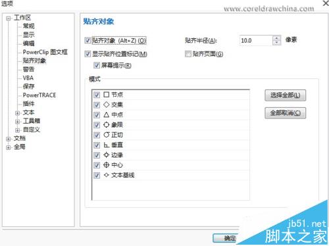The image size is (329, 246).
Task: Click the 象限 quadrant snap icon
Action: [x=107, y=125]
